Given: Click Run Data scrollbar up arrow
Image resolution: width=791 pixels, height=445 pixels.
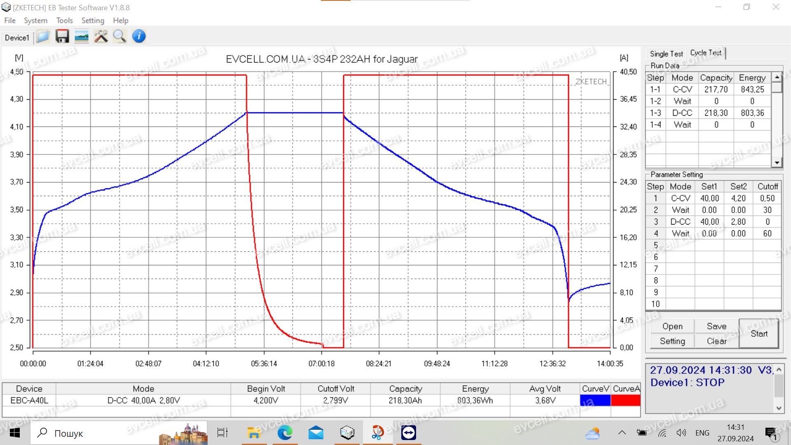Looking at the screenshot, I should point(777,77).
